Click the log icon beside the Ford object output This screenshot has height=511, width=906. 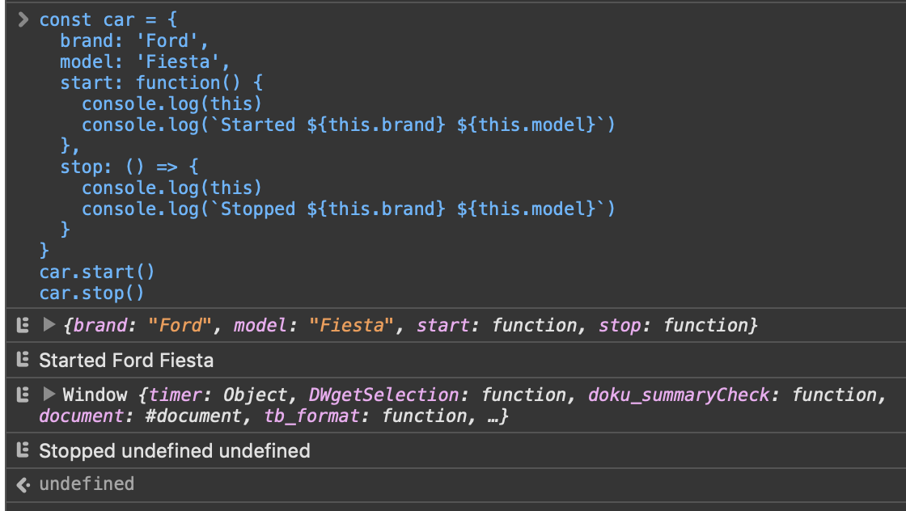tap(23, 325)
